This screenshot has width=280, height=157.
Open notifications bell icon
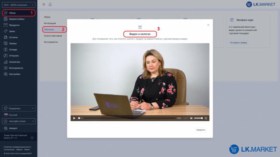click(x=50, y=4)
